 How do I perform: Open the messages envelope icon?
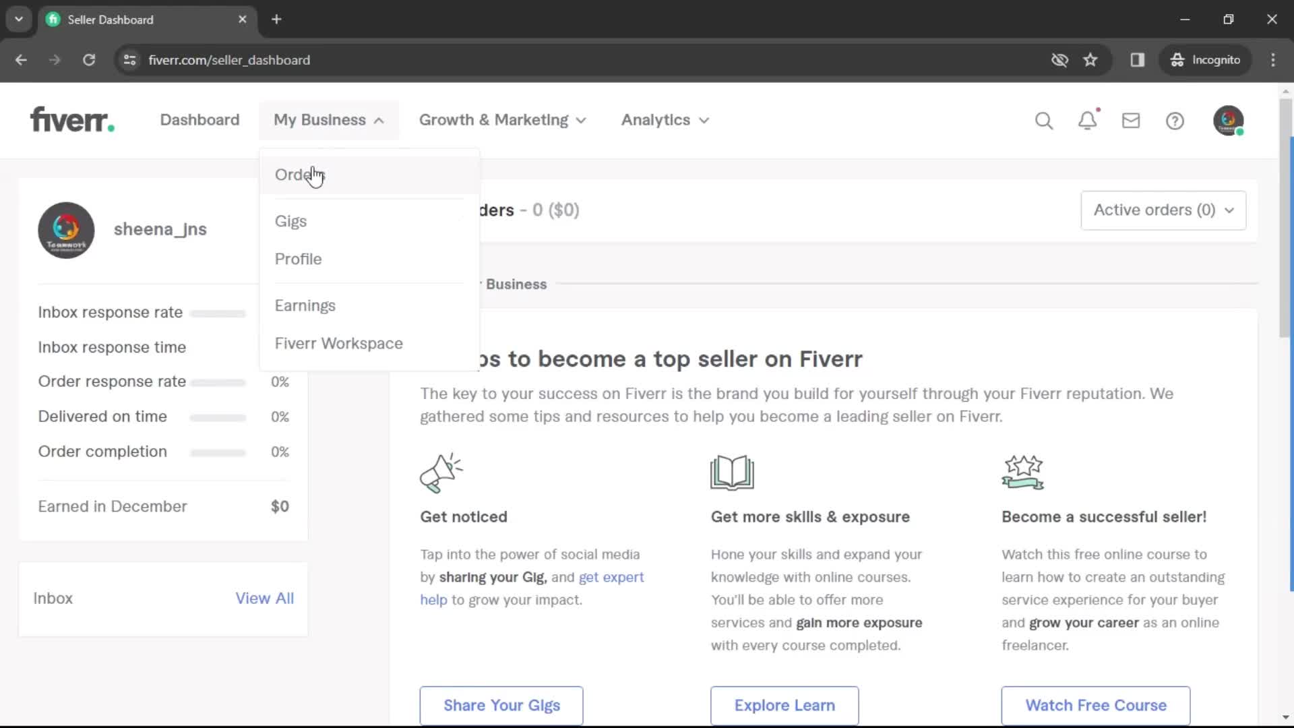tap(1130, 120)
